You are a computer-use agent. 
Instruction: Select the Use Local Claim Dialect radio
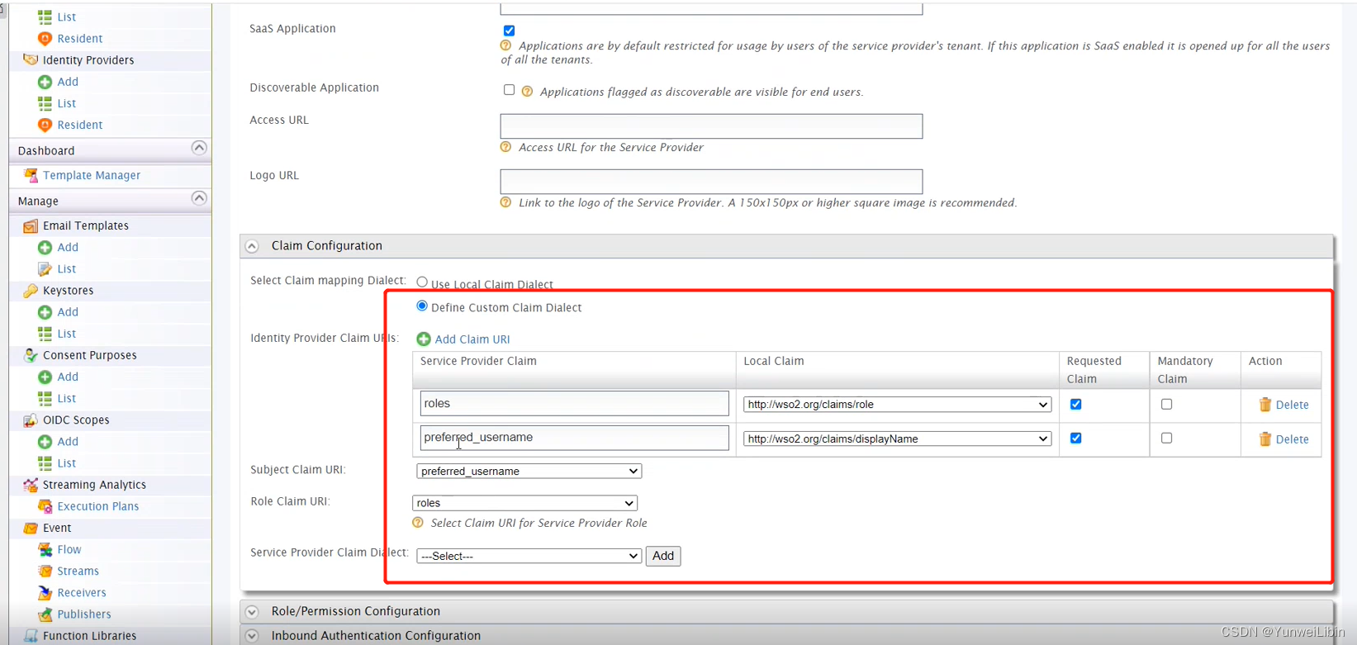pos(422,282)
